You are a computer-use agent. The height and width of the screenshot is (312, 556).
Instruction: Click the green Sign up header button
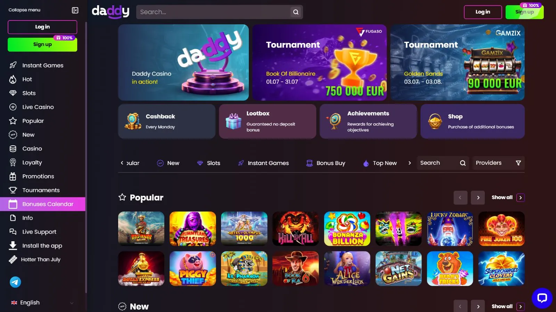524,12
